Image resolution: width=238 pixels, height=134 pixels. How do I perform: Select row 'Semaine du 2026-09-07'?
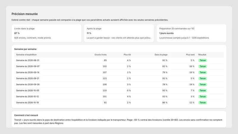pyautogui.click(x=119, y=66)
